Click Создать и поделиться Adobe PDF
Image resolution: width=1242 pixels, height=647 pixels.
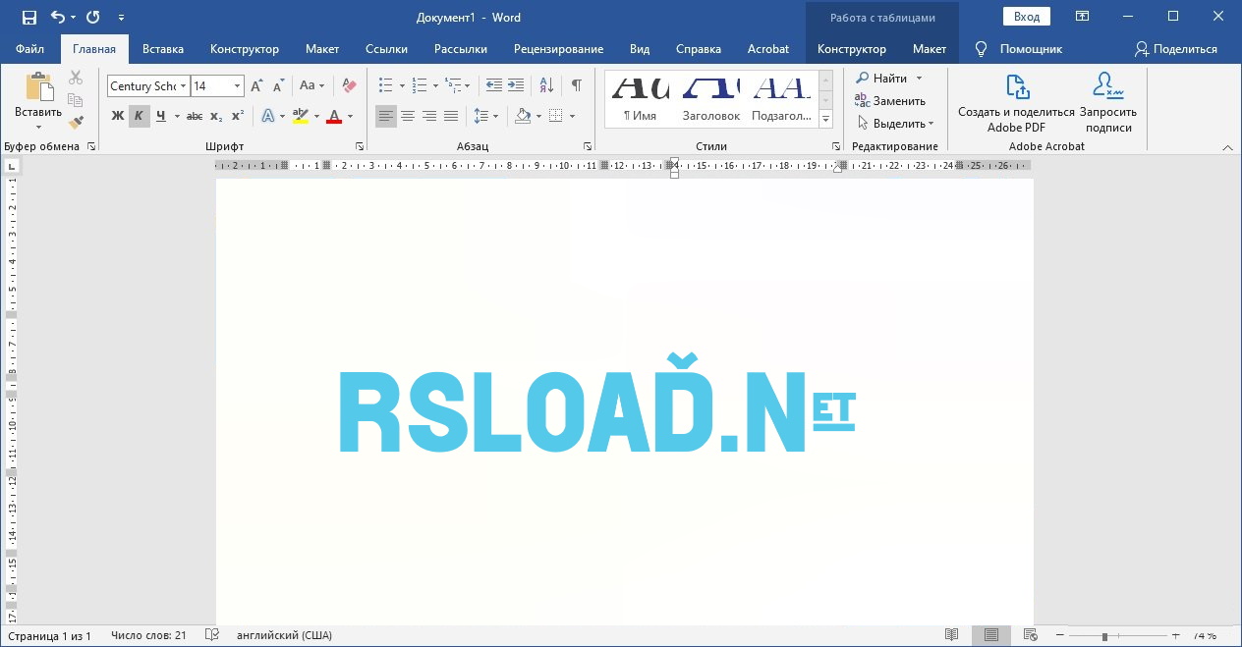[1016, 103]
